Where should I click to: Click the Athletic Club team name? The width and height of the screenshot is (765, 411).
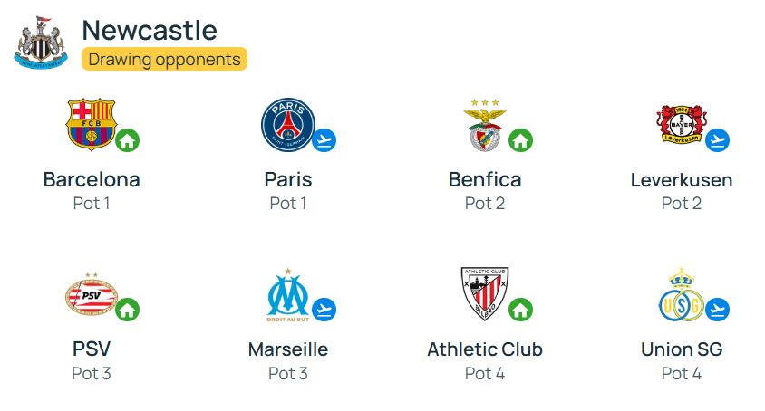pos(485,349)
